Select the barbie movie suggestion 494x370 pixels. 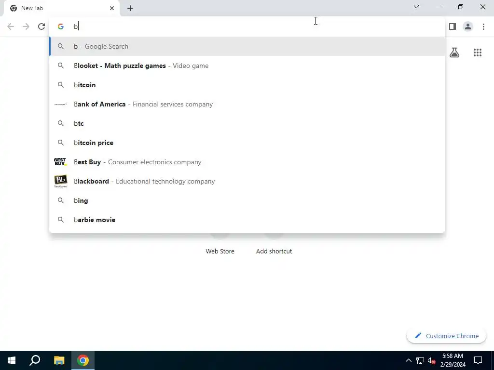tap(247, 220)
